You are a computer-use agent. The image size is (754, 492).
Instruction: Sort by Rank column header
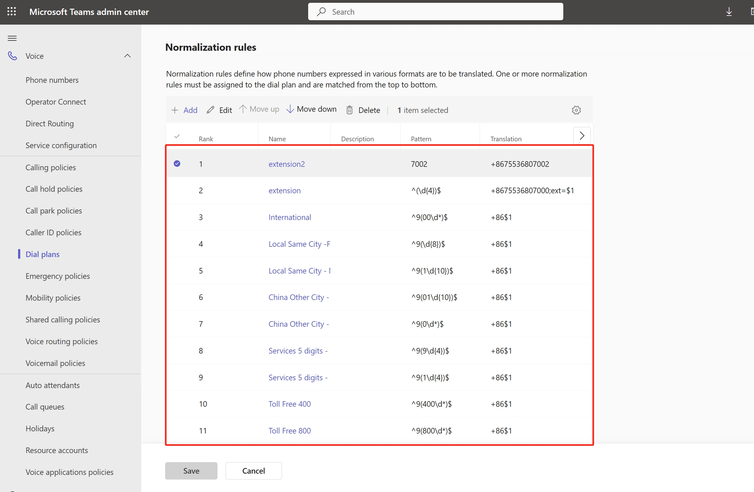click(206, 139)
